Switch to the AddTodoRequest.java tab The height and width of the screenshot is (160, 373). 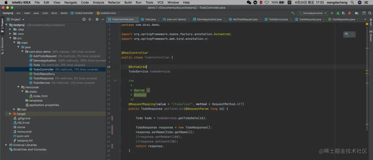245,19
